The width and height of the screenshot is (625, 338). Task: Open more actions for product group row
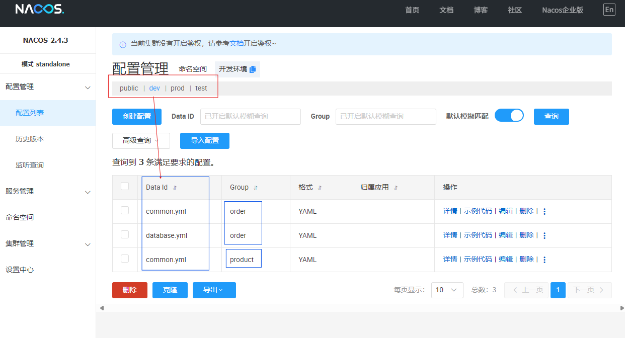544,260
